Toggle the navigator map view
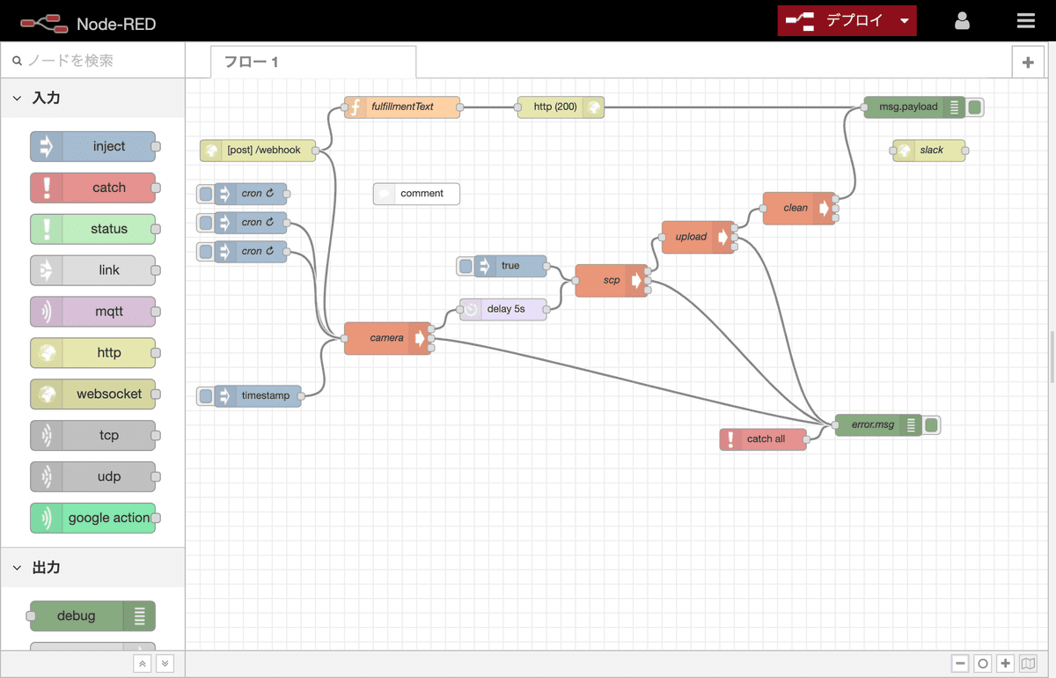Image resolution: width=1056 pixels, height=678 pixels. point(1028,664)
